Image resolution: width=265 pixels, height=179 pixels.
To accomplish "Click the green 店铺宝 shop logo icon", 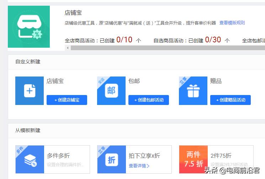I will click(29, 27).
